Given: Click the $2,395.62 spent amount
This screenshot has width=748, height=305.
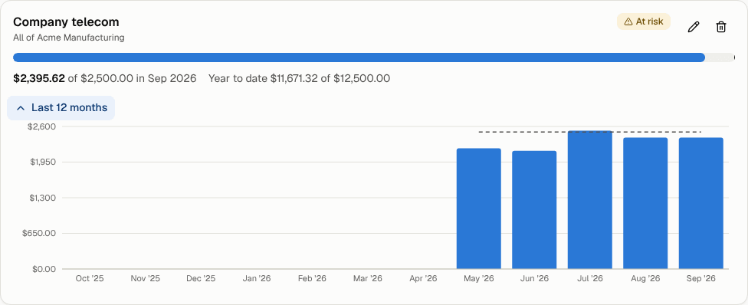Looking at the screenshot, I should pyautogui.click(x=39, y=78).
